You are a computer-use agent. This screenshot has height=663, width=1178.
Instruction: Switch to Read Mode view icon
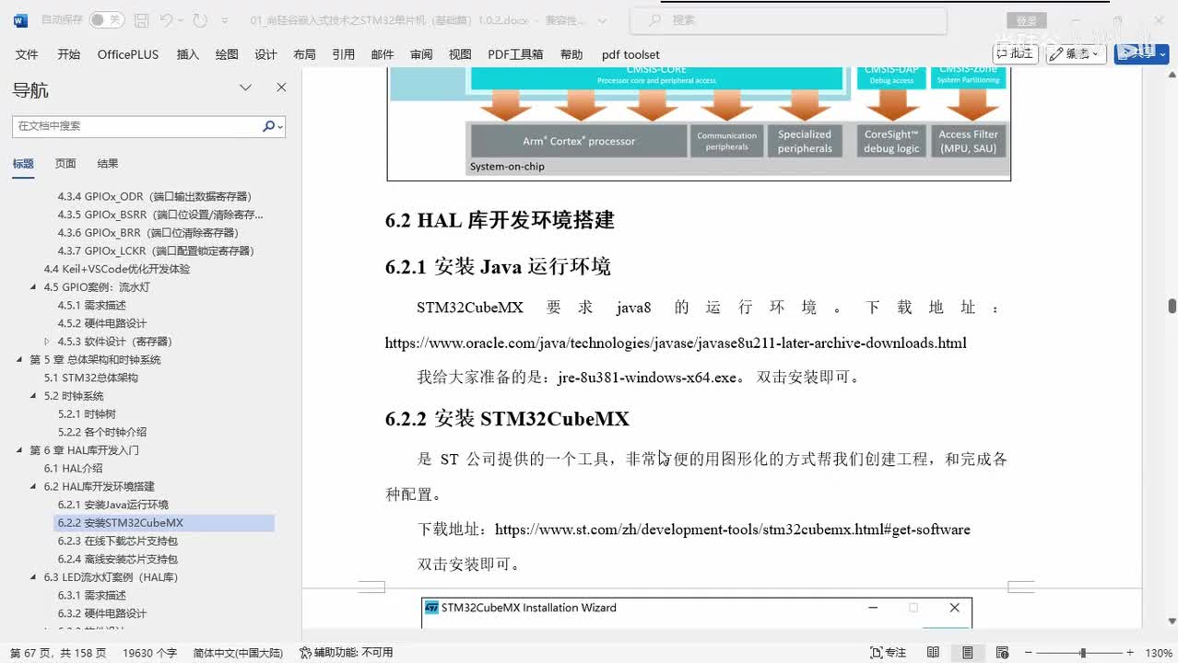(934, 653)
